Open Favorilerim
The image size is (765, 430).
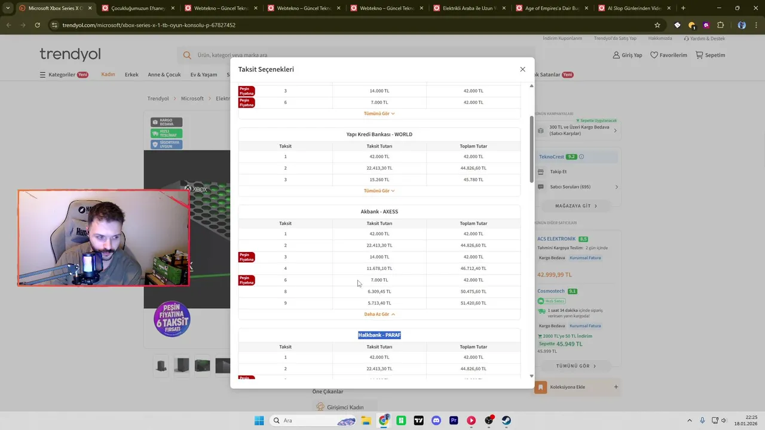coord(669,55)
